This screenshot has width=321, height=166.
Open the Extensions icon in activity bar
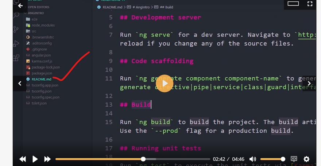click(16, 58)
